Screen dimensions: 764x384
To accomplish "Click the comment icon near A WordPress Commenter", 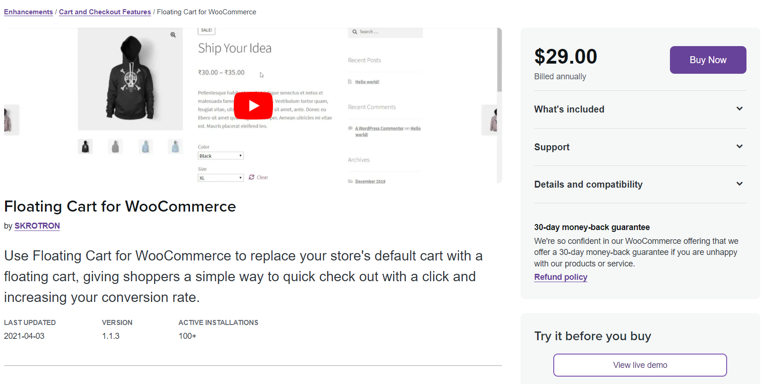I will (350, 128).
